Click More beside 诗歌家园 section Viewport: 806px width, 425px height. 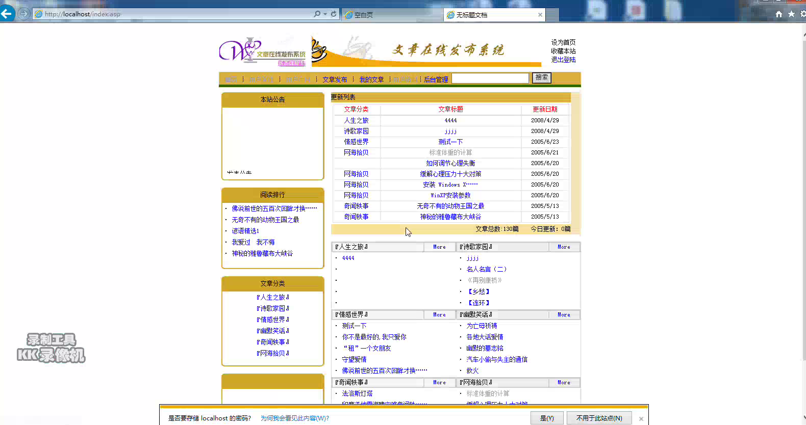point(564,247)
